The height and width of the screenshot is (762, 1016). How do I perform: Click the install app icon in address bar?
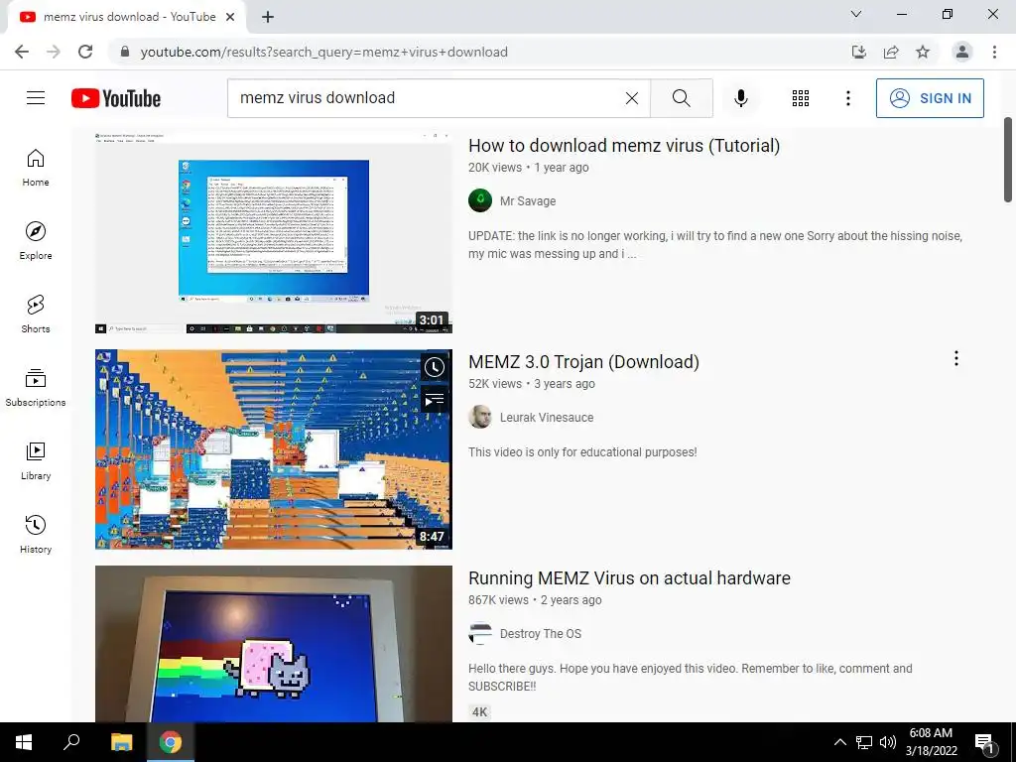click(x=859, y=52)
